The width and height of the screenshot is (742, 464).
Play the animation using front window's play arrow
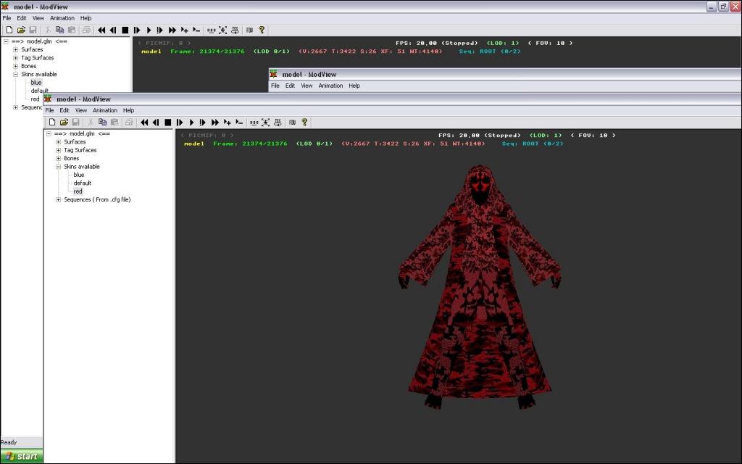(191, 123)
